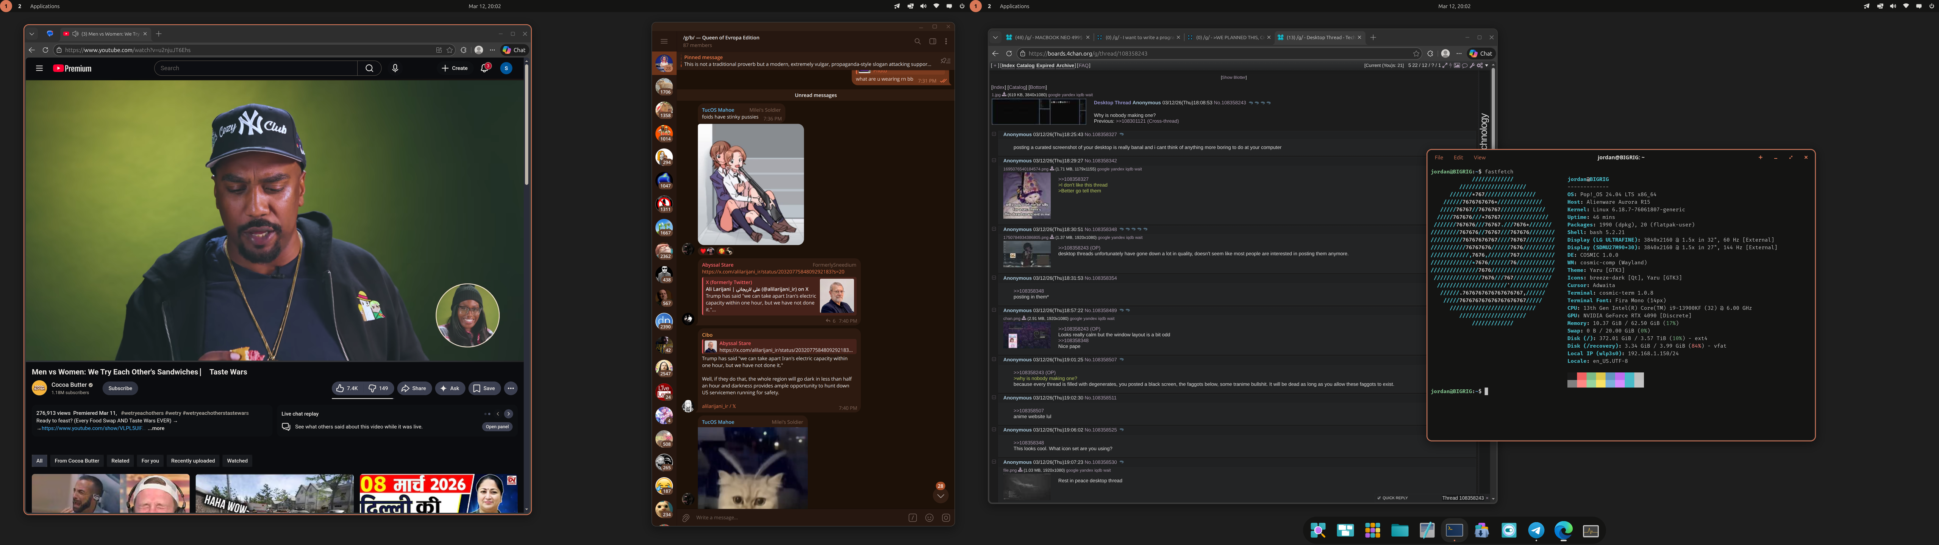Open Telegram from the dock
The width and height of the screenshot is (1939, 545).
tap(1536, 531)
